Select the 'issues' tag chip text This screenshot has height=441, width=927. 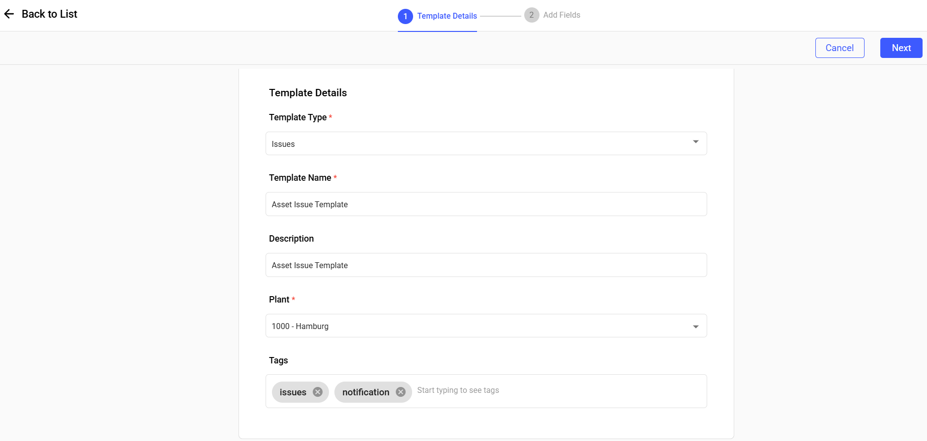click(293, 392)
